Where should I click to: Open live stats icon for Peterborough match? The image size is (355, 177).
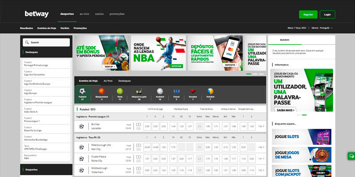tap(138, 145)
